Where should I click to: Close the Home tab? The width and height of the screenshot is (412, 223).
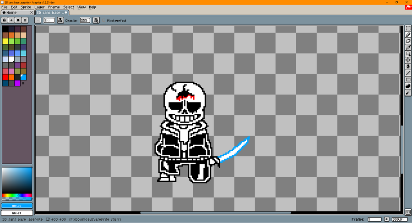pos(32,12)
